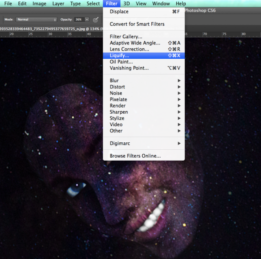Toggle the tablet pressure for opacity icon
This screenshot has height=259, width=261.
tap(96, 20)
